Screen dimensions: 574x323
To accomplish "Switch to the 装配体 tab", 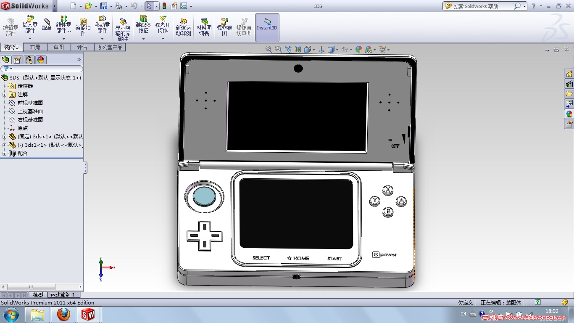I will (x=11, y=47).
